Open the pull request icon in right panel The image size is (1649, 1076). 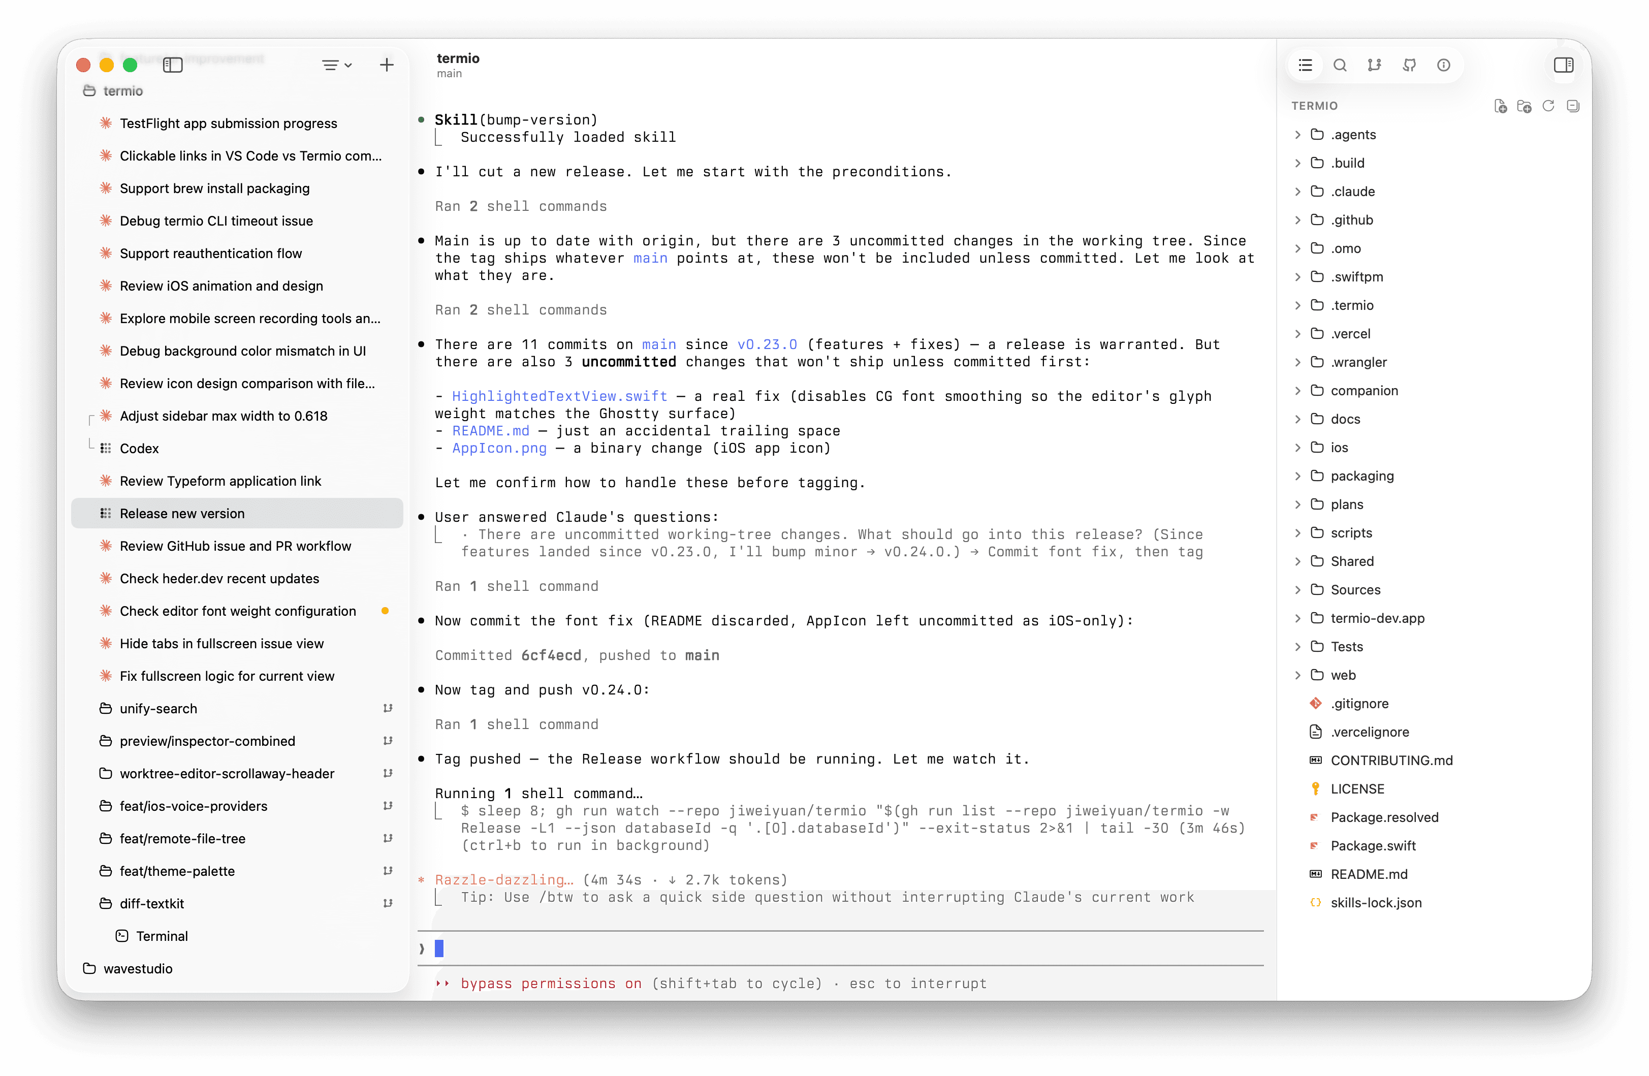(x=1409, y=65)
